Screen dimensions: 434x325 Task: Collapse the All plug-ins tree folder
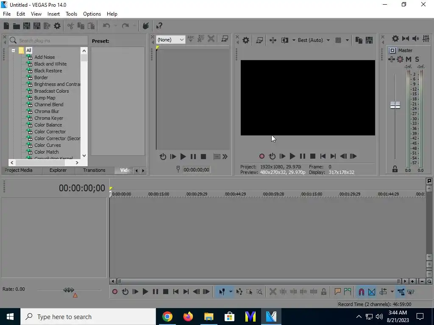[x=13, y=51]
